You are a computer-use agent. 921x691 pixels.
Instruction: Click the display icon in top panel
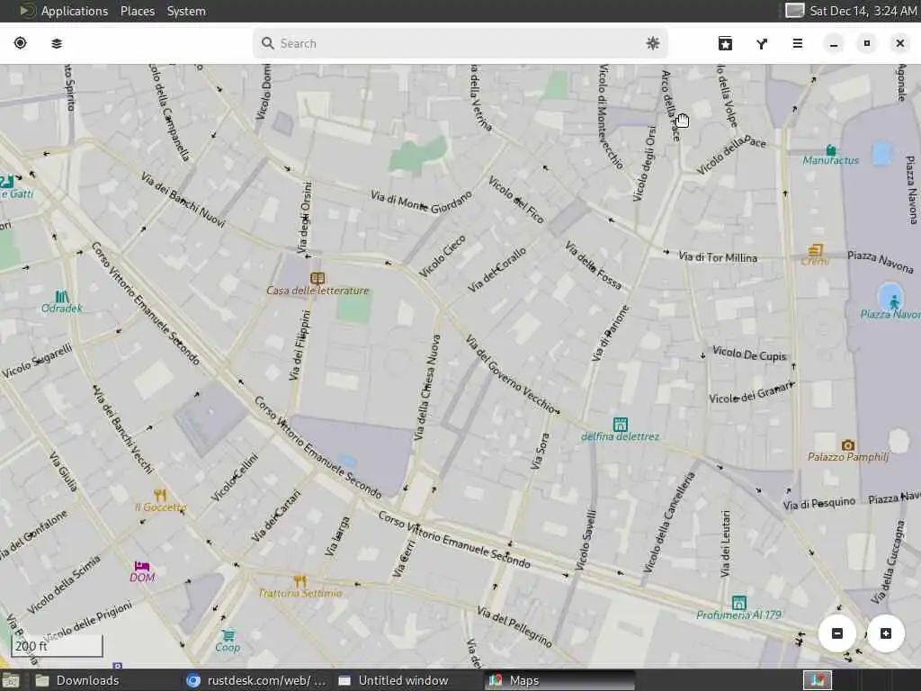click(x=794, y=11)
